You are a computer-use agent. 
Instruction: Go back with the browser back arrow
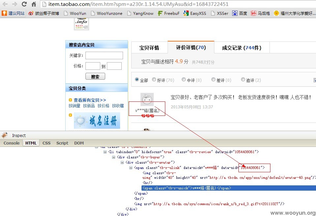(5, 4)
